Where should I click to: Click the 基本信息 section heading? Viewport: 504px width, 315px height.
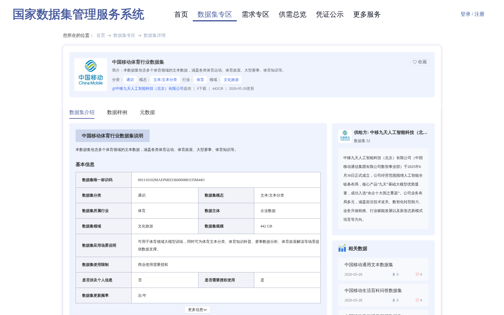click(85, 164)
